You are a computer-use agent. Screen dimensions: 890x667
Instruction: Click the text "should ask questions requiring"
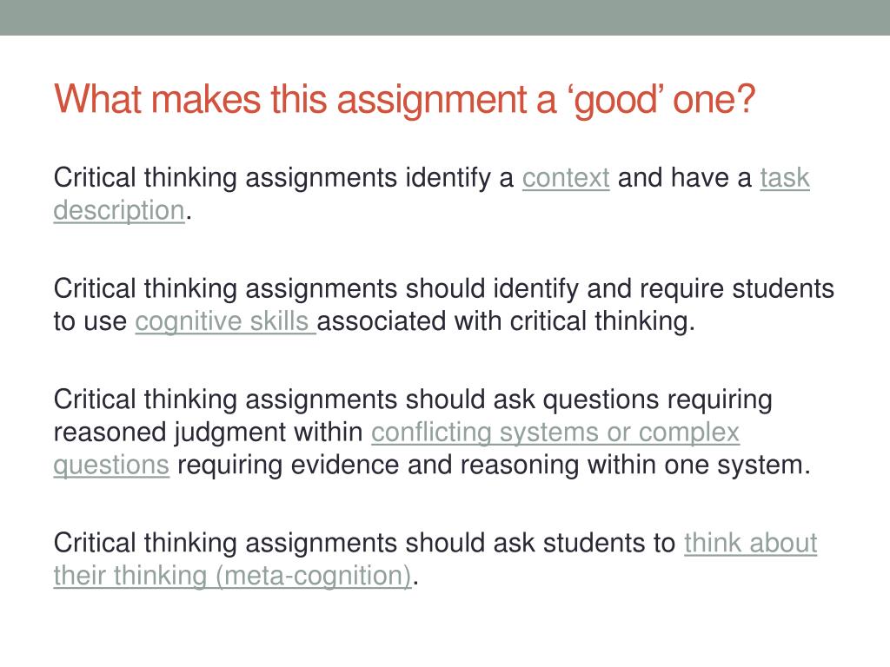pyautogui.click(x=588, y=400)
